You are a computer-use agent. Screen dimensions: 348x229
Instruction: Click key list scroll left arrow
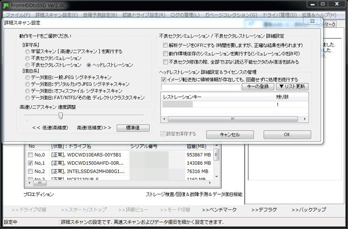point(164,119)
